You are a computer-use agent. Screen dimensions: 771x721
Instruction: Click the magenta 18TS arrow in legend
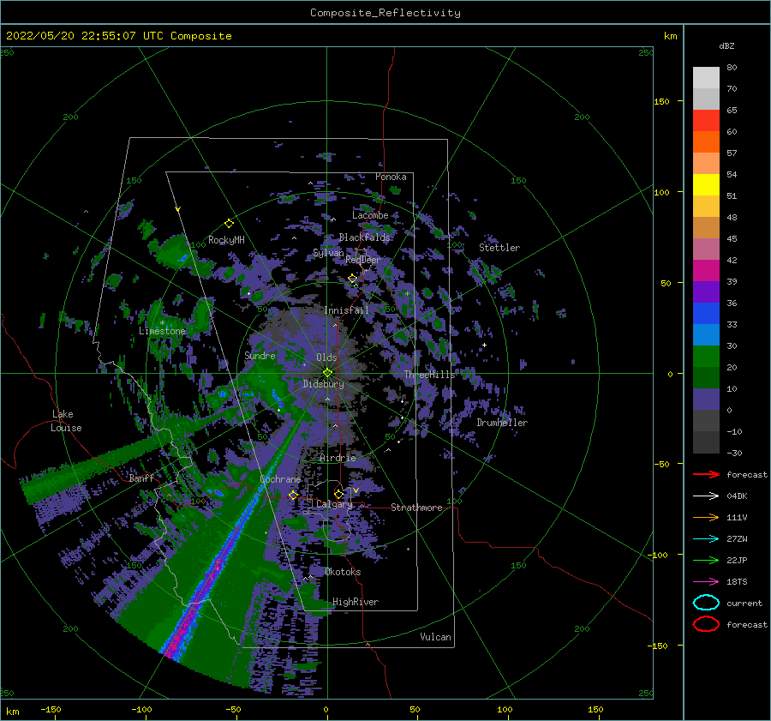(x=706, y=582)
